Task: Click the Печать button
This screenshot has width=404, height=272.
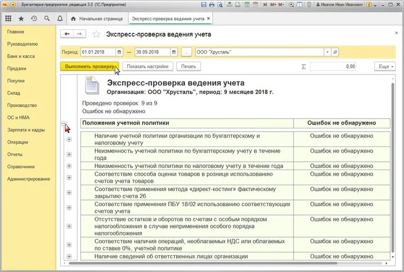Action: [188, 66]
